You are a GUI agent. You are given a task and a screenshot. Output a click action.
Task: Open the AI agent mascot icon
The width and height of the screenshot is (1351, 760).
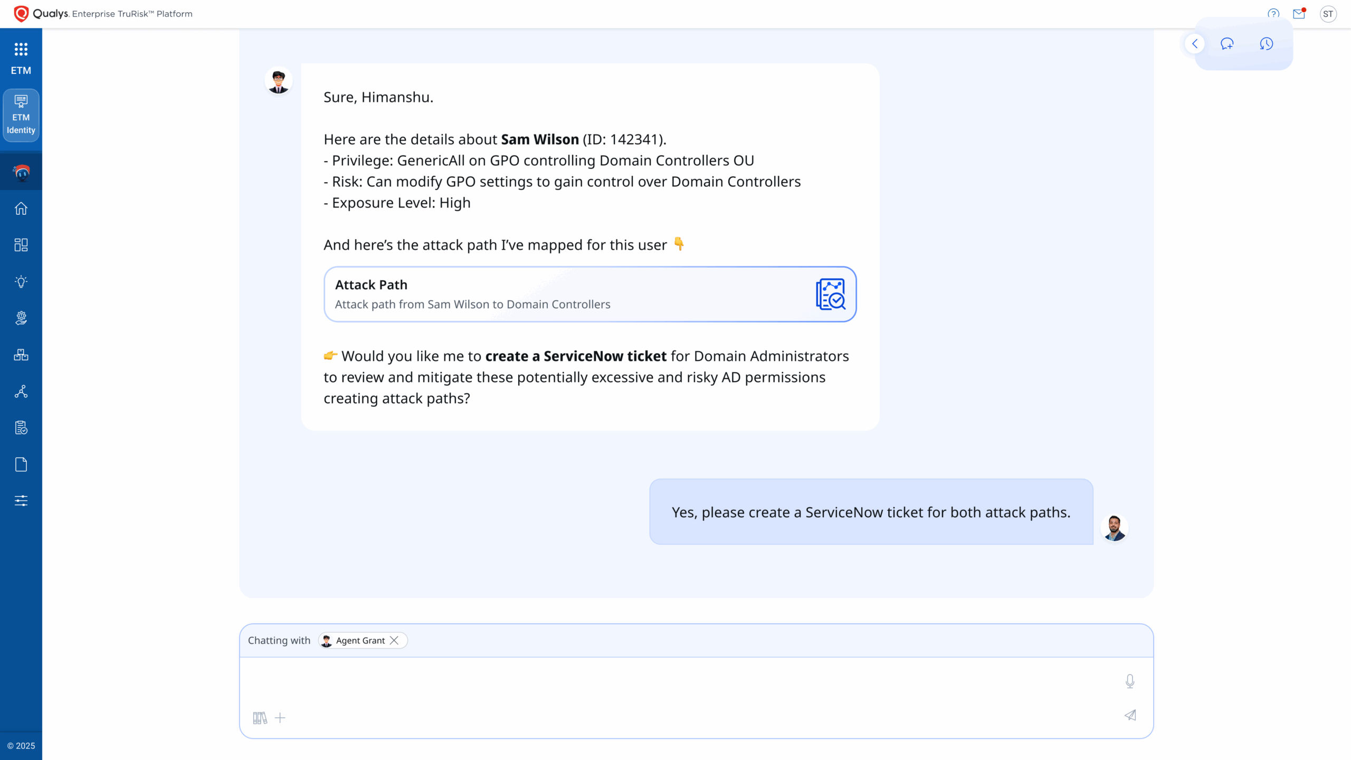click(21, 172)
